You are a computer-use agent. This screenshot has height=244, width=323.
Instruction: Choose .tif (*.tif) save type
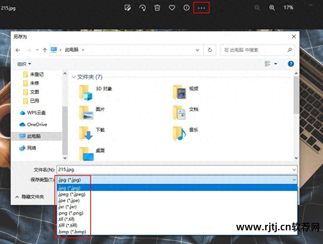(x=177, y=219)
